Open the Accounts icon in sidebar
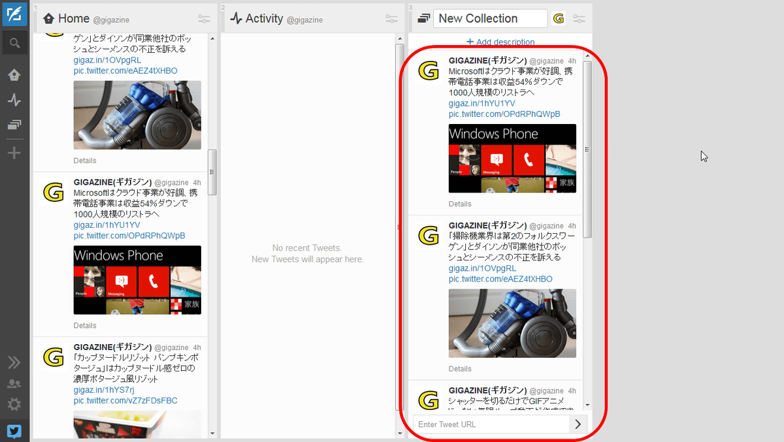 pyautogui.click(x=14, y=384)
